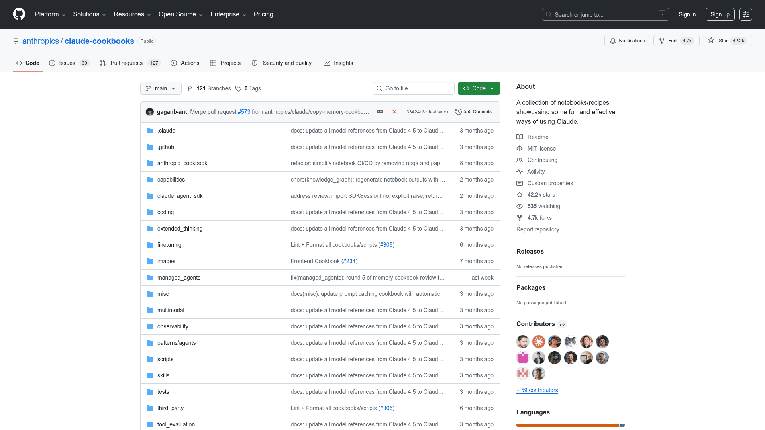Click the languages breakdown bar

click(571, 425)
